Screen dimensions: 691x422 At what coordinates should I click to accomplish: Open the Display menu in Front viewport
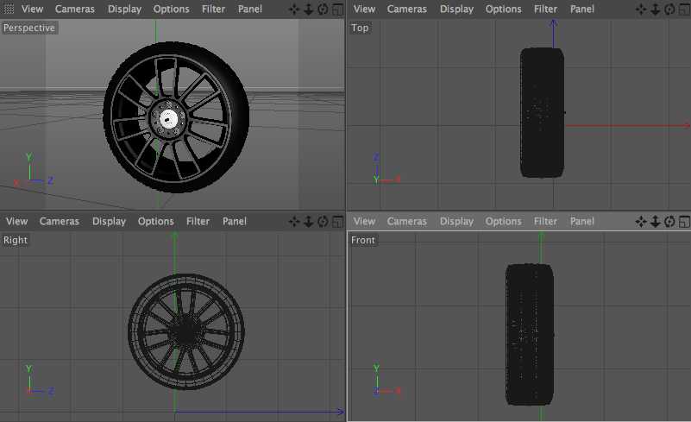coord(456,222)
